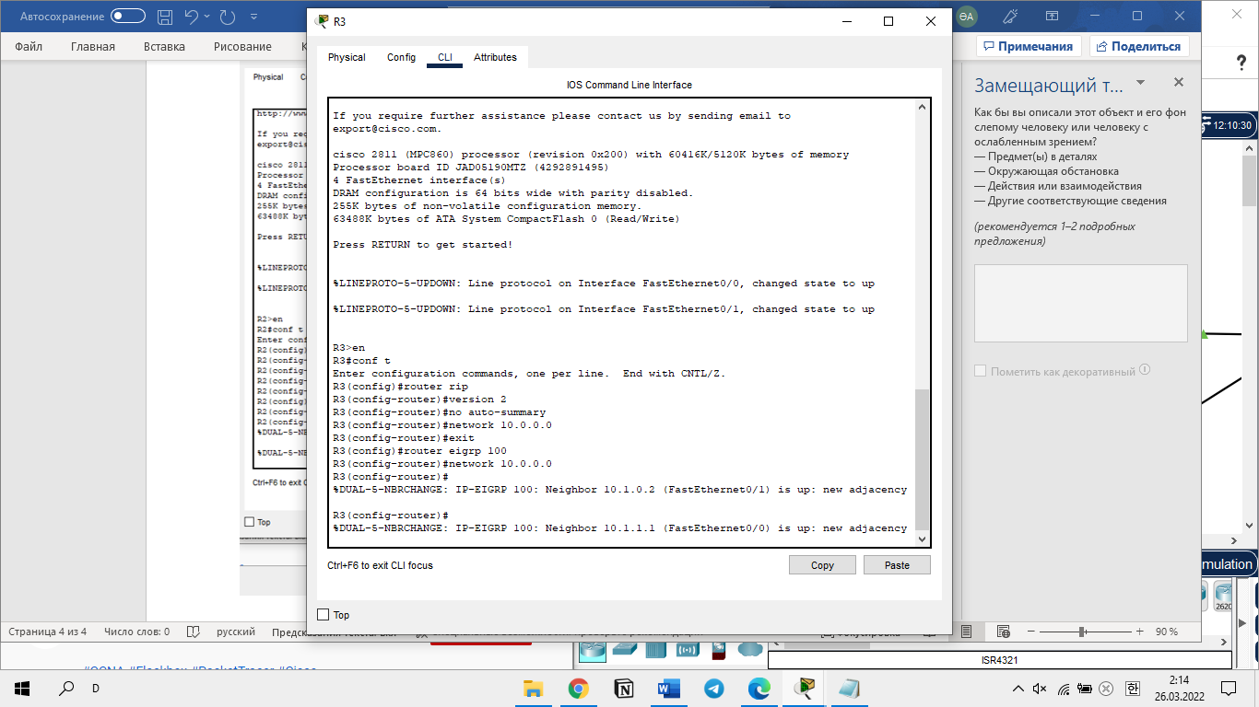This screenshot has width=1259, height=707.
Task: Click the 90 % zoom level in Word
Action: point(1167,632)
